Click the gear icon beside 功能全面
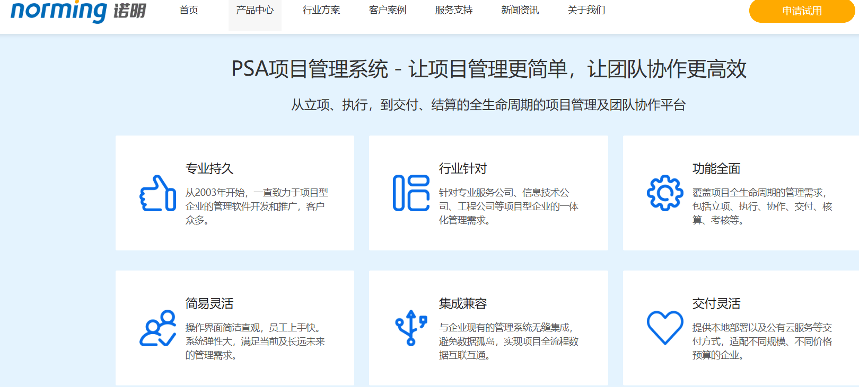The width and height of the screenshot is (859, 387). point(665,193)
